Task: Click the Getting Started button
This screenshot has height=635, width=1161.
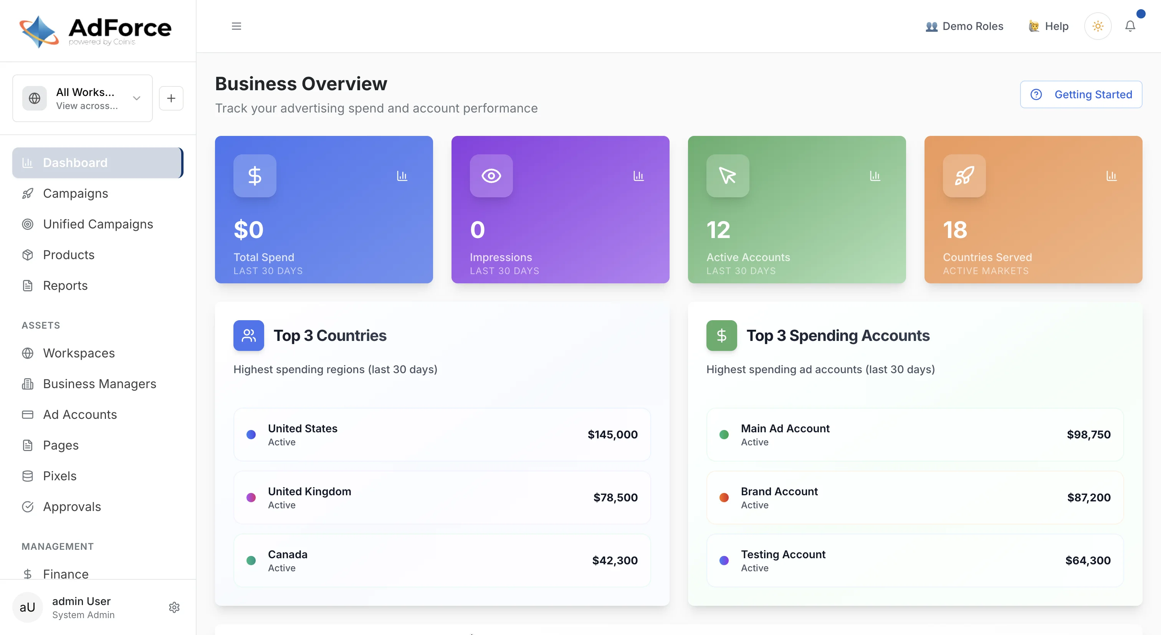Action: click(x=1082, y=94)
